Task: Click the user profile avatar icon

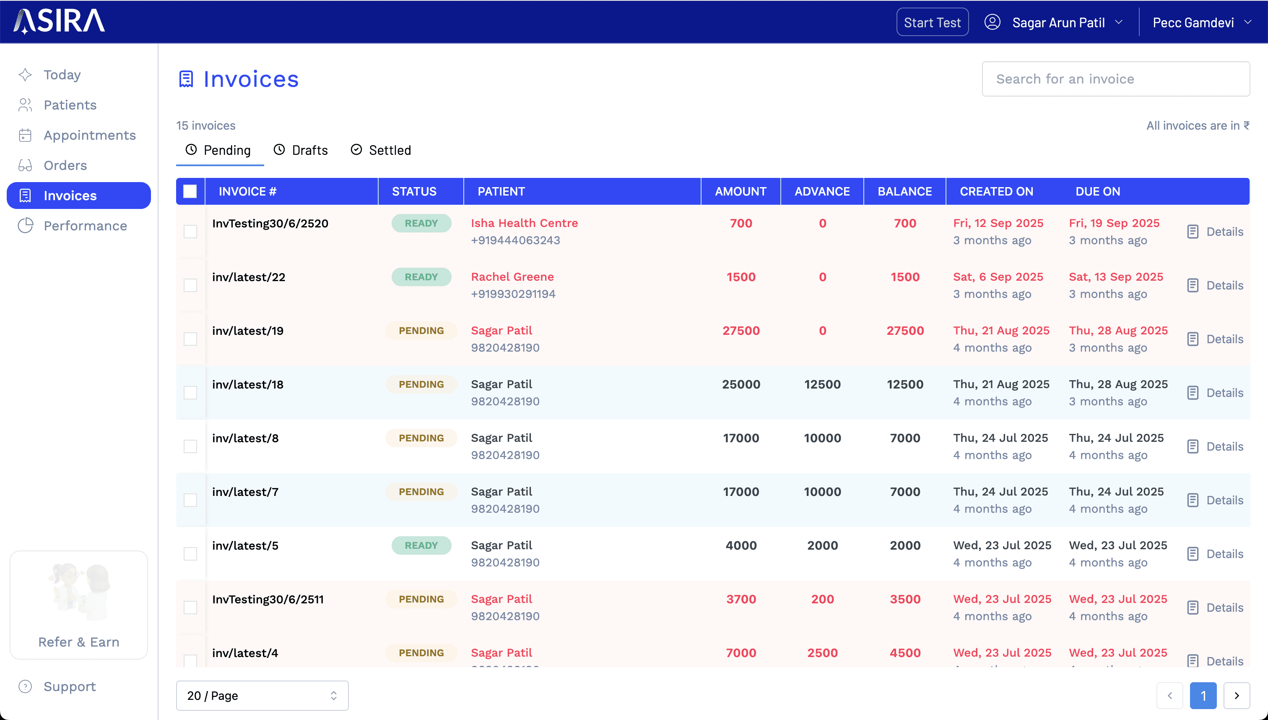Action: tap(992, 22)
